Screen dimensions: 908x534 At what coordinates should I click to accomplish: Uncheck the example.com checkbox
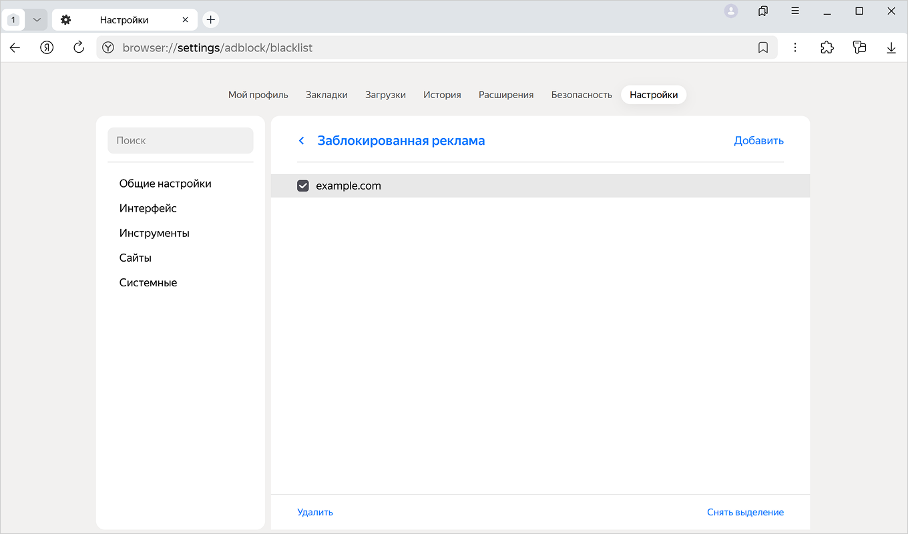pos(303,186)
